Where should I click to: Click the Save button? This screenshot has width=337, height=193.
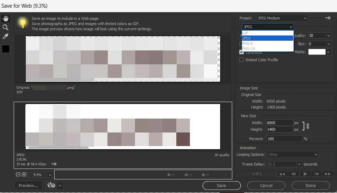coord(222,185)
